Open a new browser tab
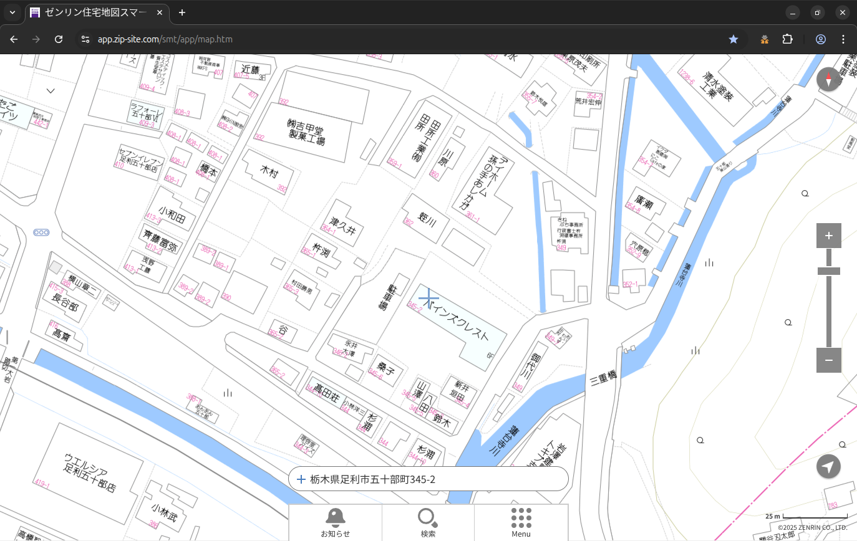The height and width of the screenshot is (541, 857). 182,12
